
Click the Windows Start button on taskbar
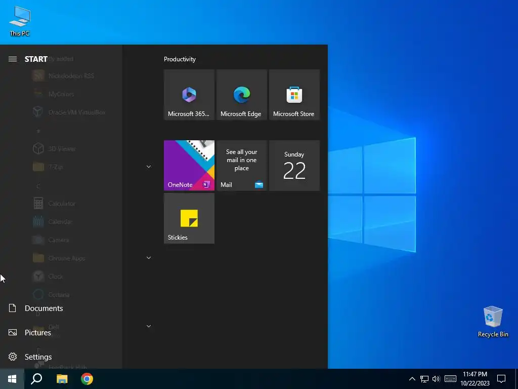click(12, 379)
